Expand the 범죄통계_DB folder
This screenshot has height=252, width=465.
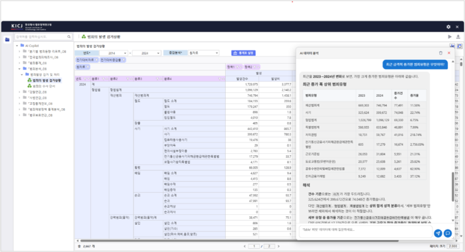19,63
